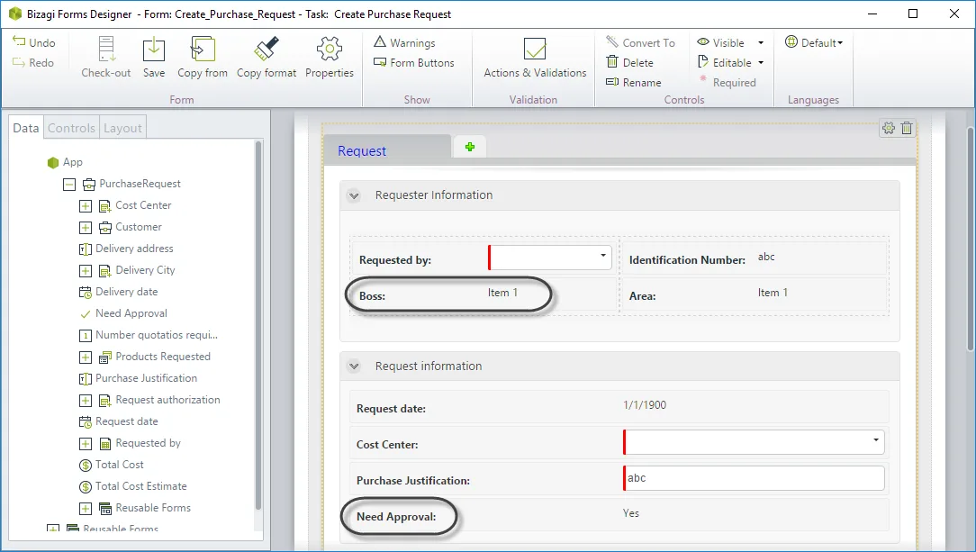Open the Cost Center combo box
This screenshot has width=976, height=552.
pos(754,442)
